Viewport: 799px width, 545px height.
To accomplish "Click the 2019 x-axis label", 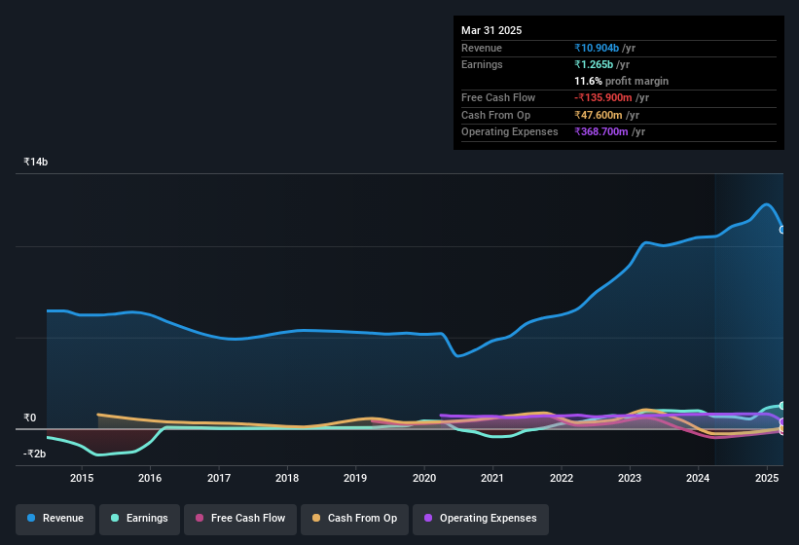I will click(355, 478).
